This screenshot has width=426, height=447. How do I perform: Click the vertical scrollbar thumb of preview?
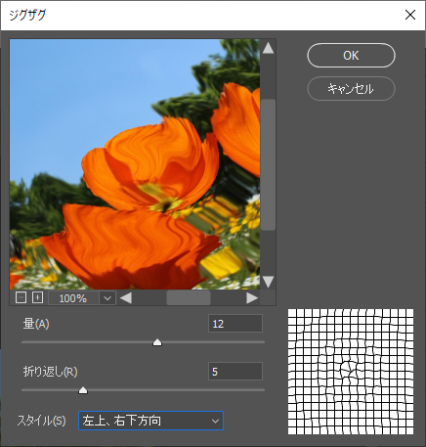click(x=268, y=164)
